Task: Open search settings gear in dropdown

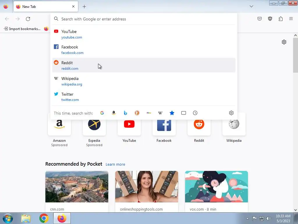Action: pyautogui.click(x=231, y=113)
